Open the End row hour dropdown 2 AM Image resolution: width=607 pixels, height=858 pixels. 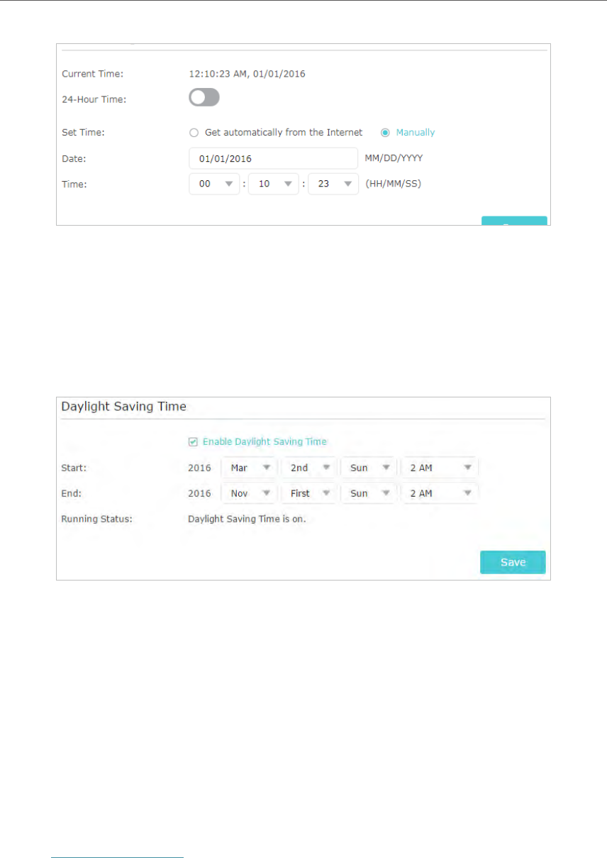tap(440, 493)
